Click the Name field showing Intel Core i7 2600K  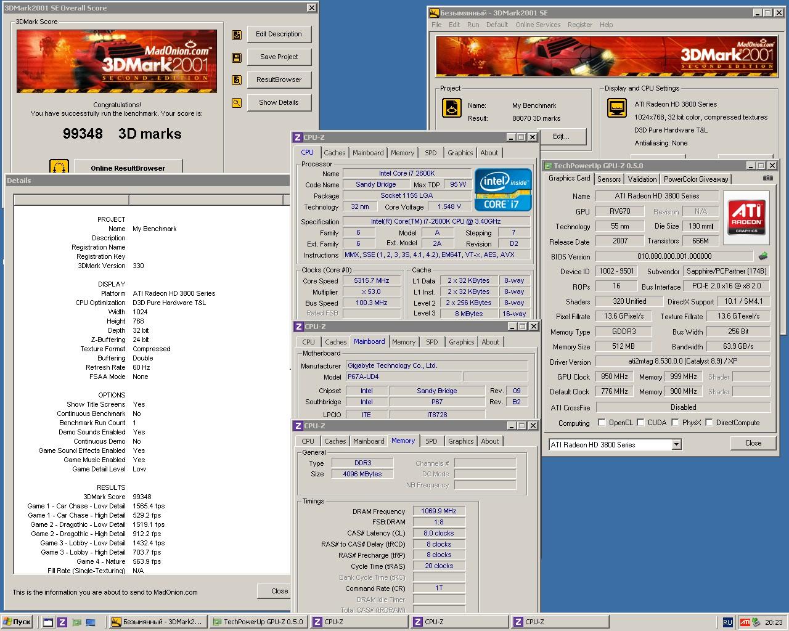(407, 173)
